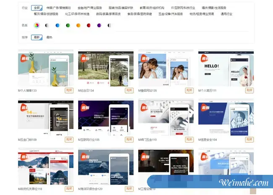Select the 全部 industry filter

click(x=37, y=8)
